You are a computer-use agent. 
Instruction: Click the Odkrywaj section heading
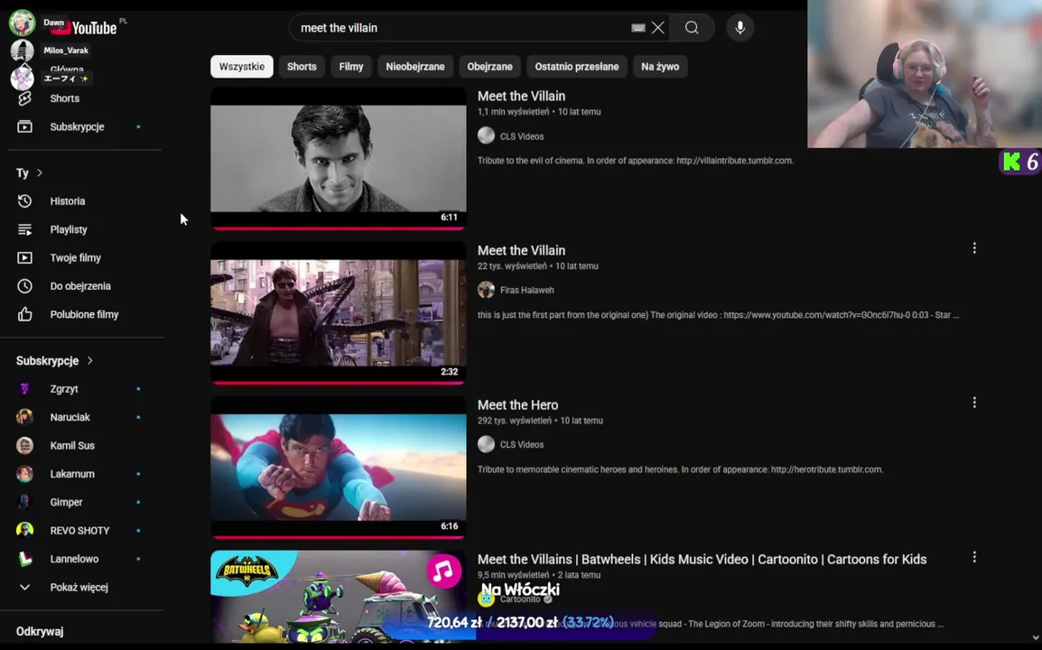pyautogui.click(x=40, y=631)
